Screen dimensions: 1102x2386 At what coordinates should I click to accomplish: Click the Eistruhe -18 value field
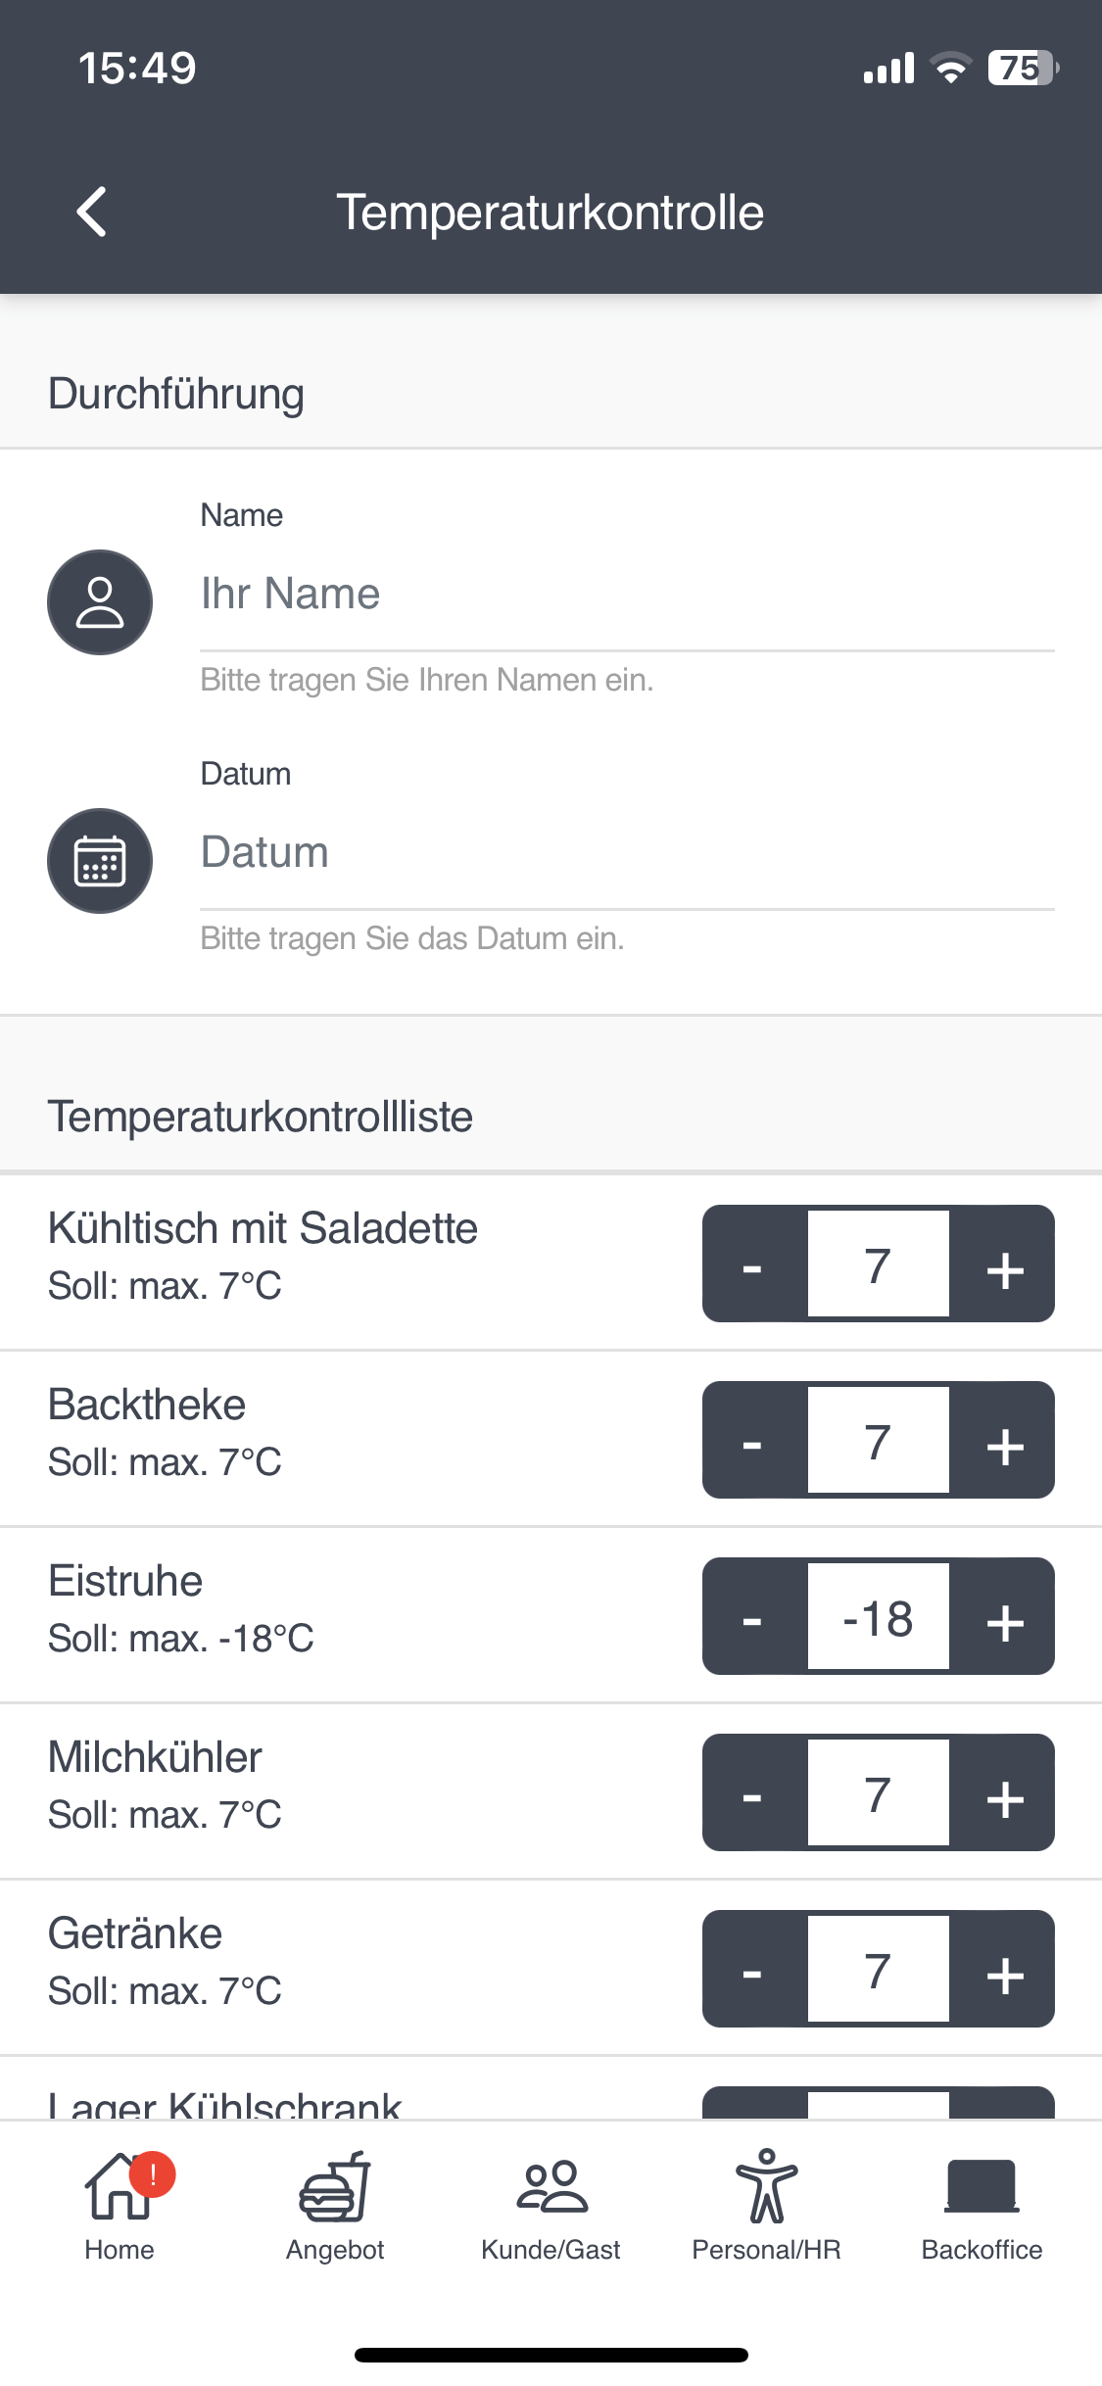(879, 1617)
